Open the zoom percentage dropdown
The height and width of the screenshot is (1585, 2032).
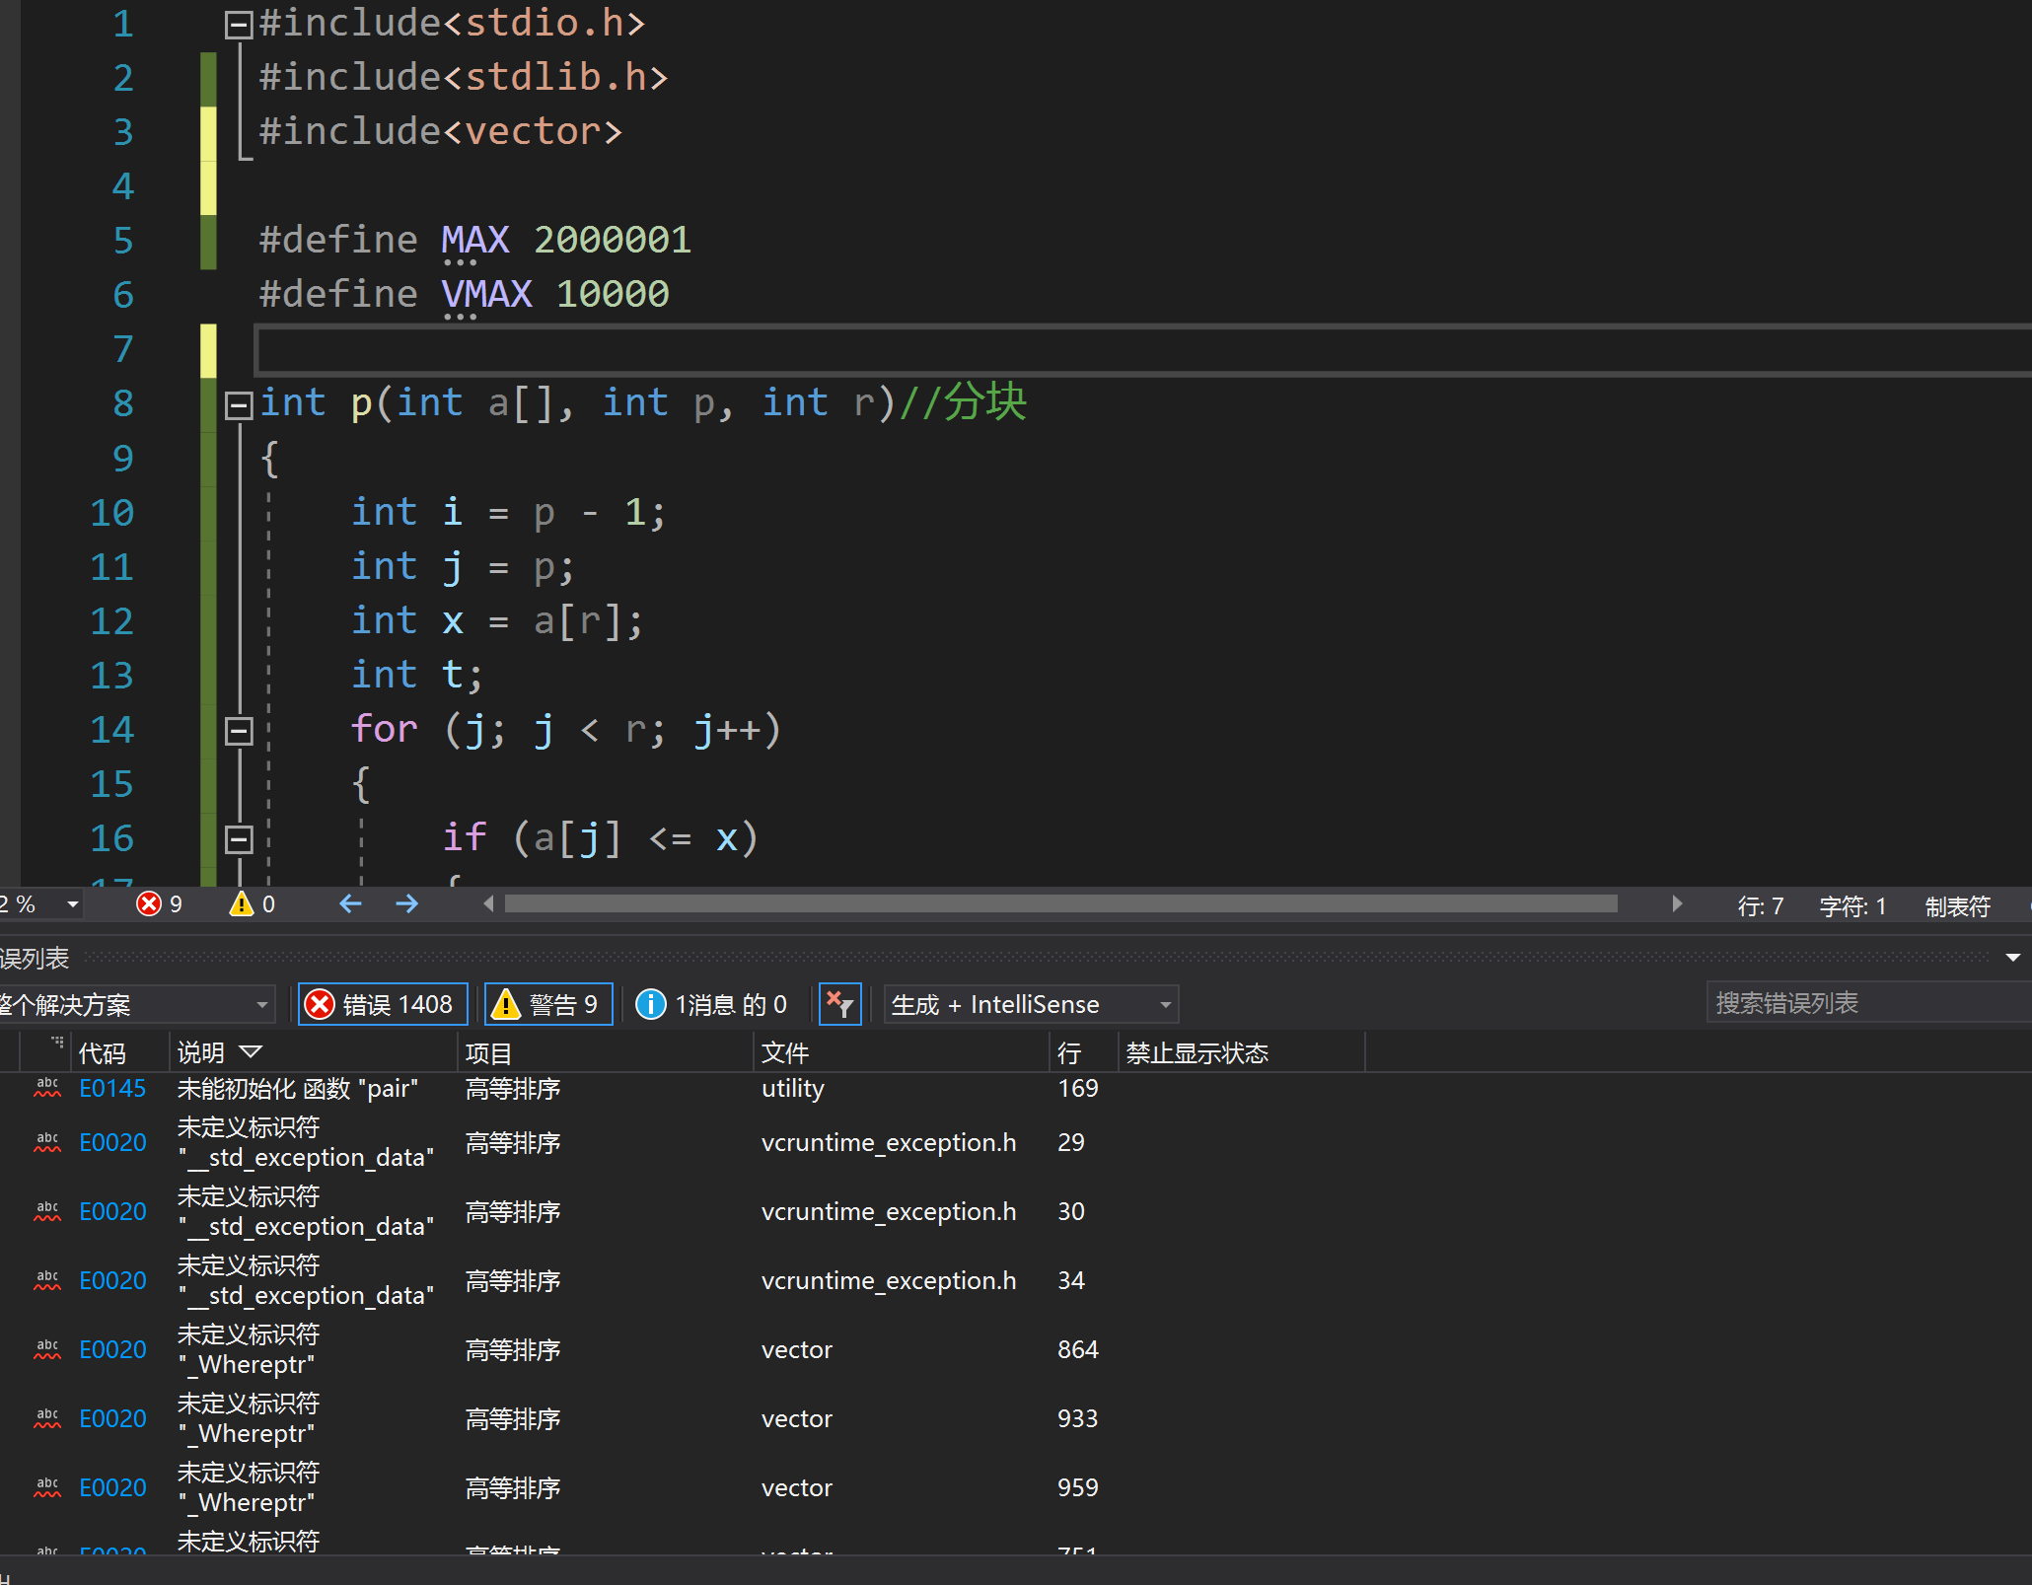pos(73,904)
